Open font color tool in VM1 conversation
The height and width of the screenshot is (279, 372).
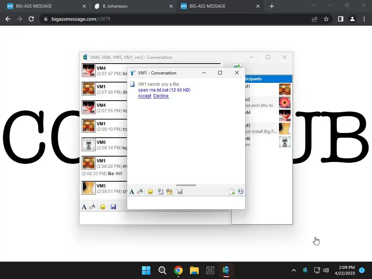(x=140, y=192)
